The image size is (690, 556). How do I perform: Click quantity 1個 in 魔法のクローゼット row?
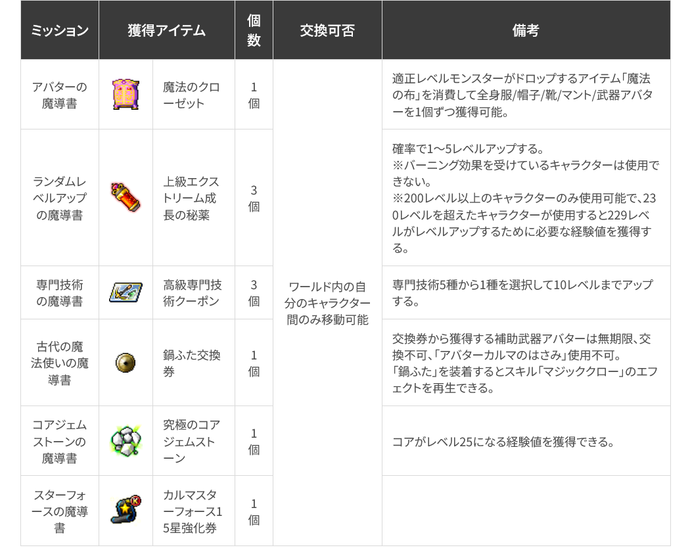254,95
